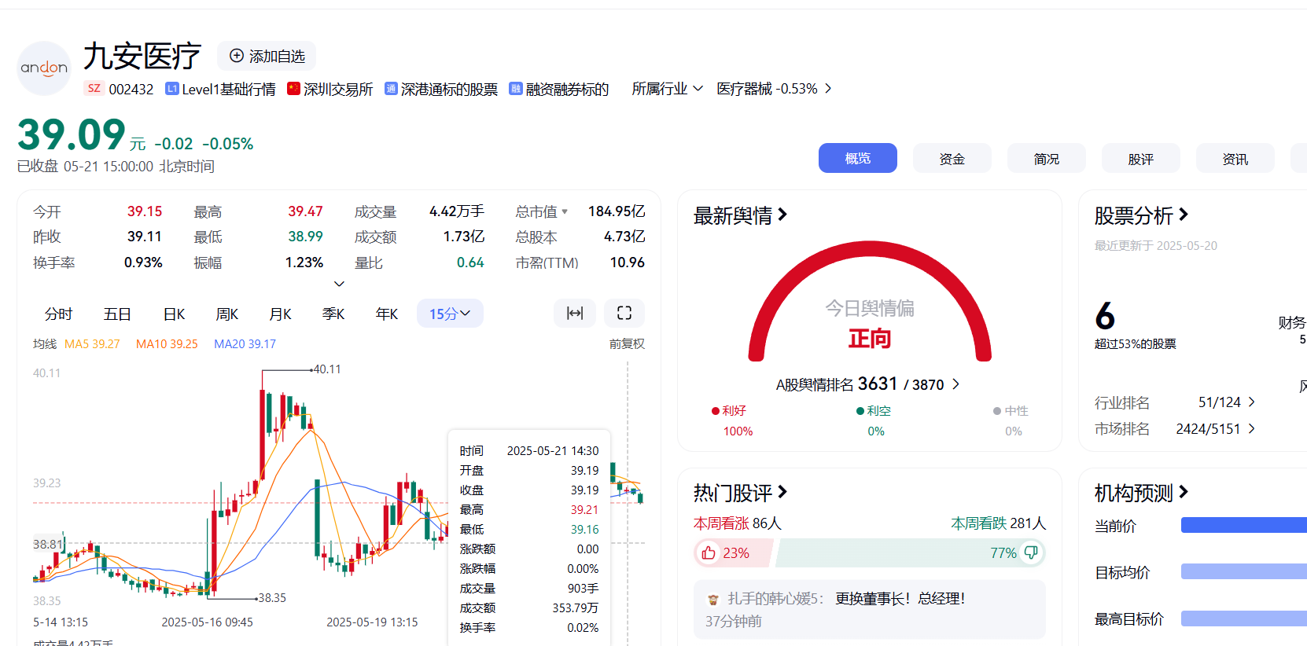Click the 77% bearish vote bar
Image resolution: width=1307 pixels, height=646 pixels.
pyautogui.click(x=911, y=553)
